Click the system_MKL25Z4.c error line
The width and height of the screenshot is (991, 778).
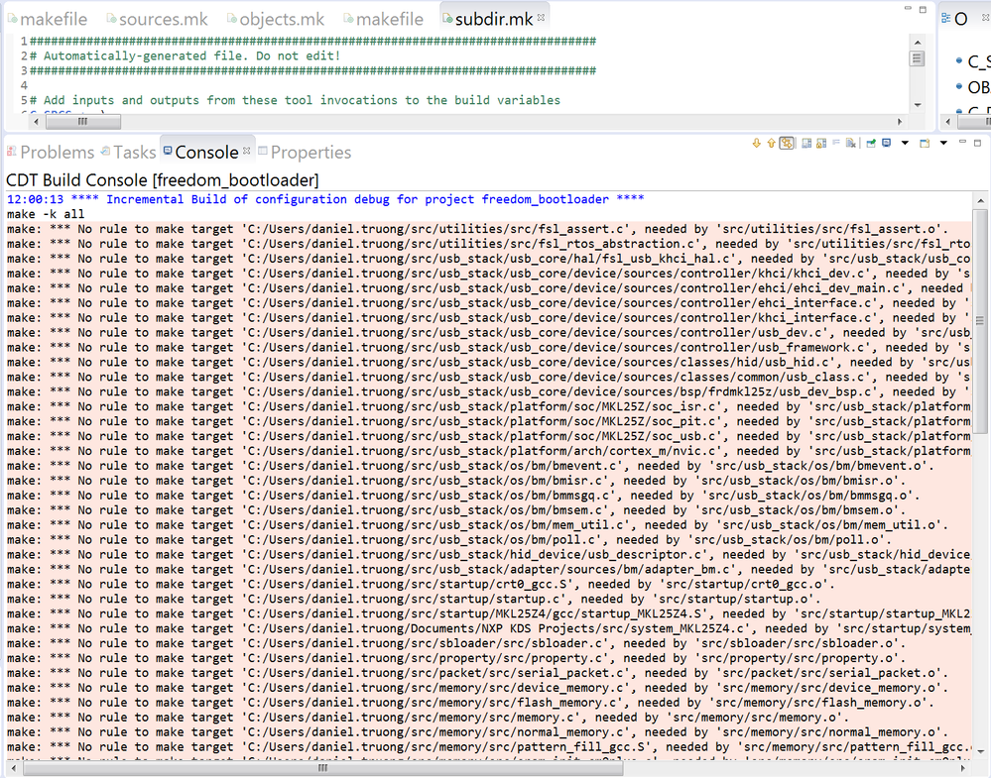488,628
